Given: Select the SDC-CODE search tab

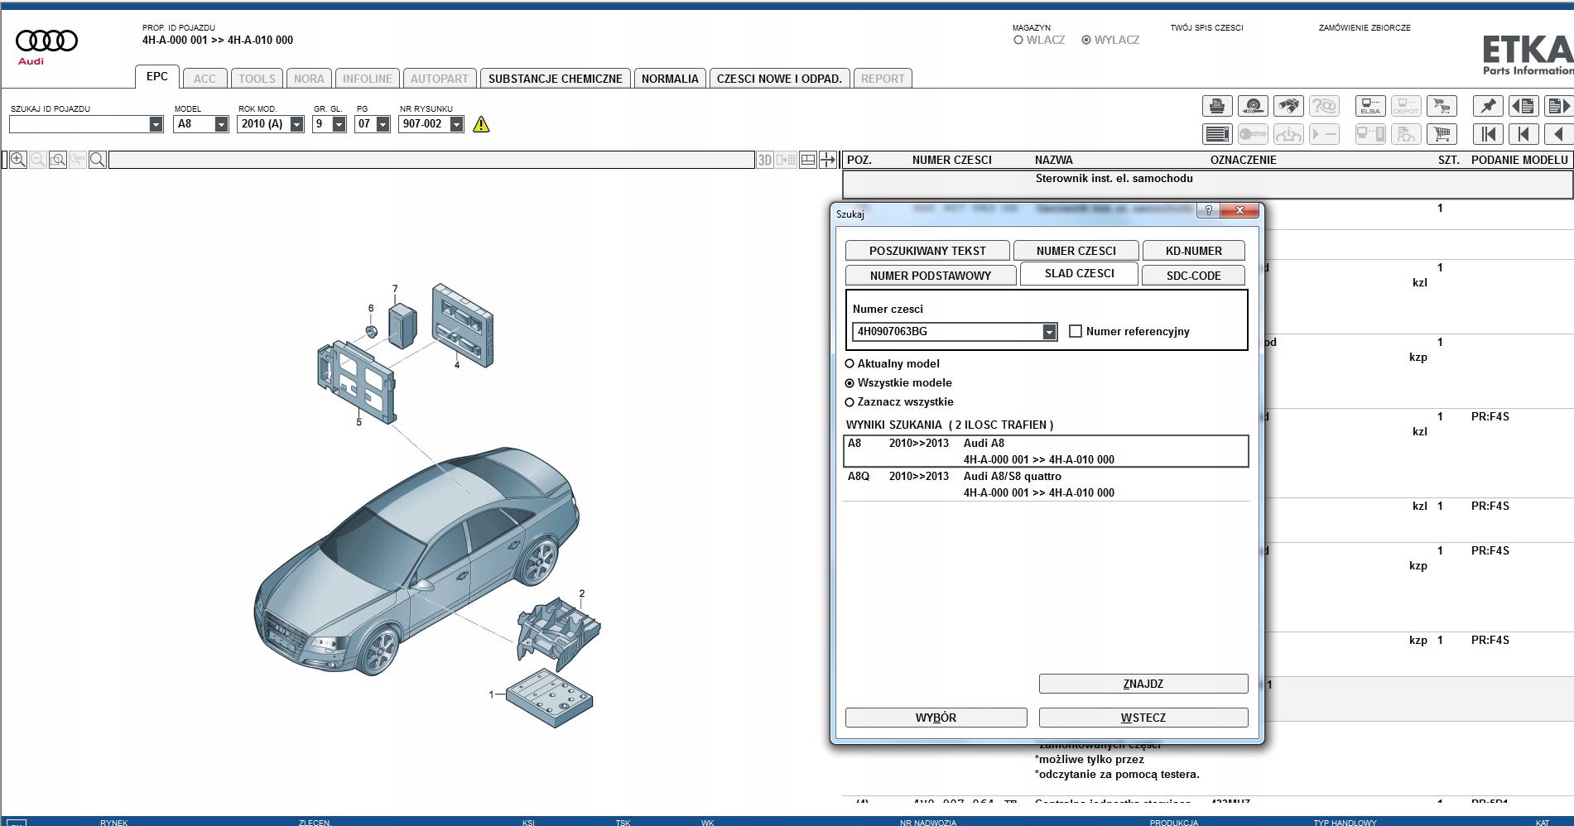Looking at the screenshot, I should [1193, 276].
